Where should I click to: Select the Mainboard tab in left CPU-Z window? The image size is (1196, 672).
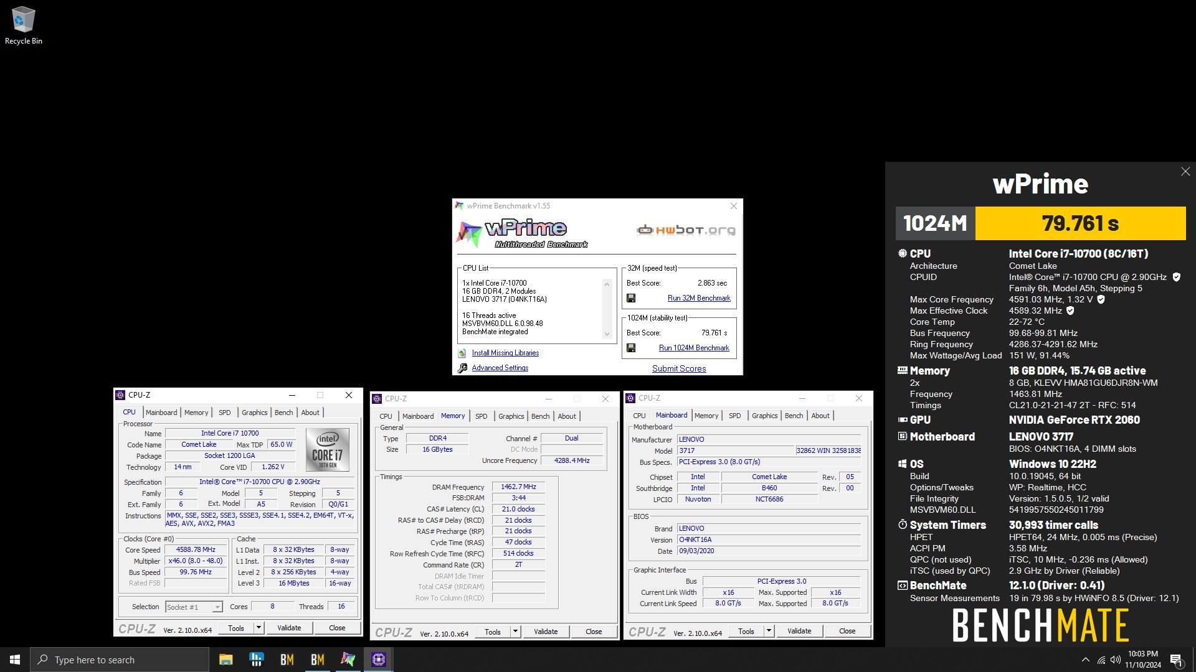[x=161, y=413]
